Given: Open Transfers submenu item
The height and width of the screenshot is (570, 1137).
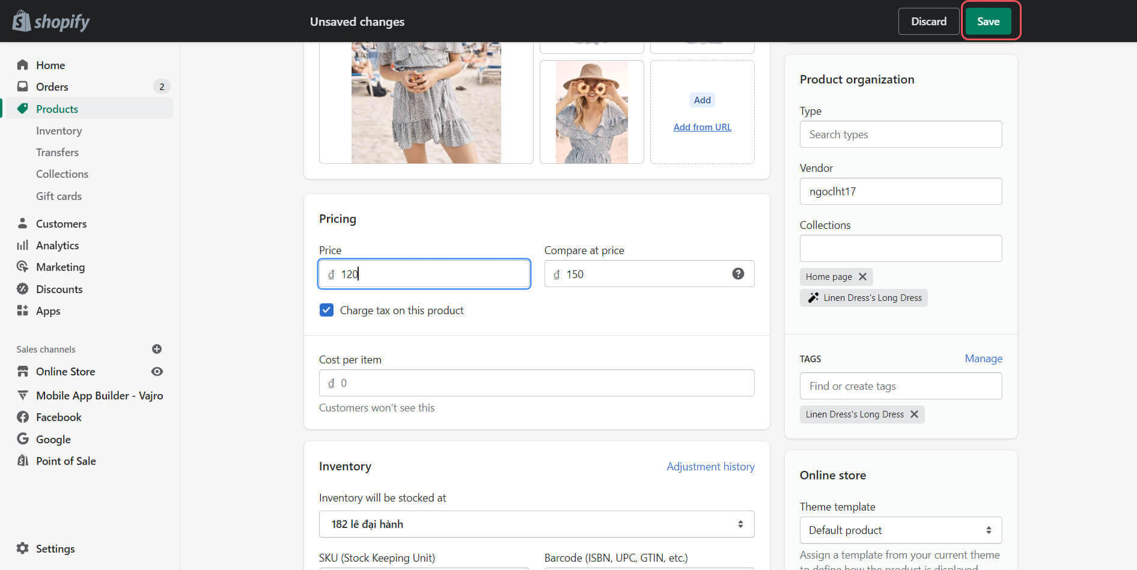Looking at the screenshot, I should [57, 152].
